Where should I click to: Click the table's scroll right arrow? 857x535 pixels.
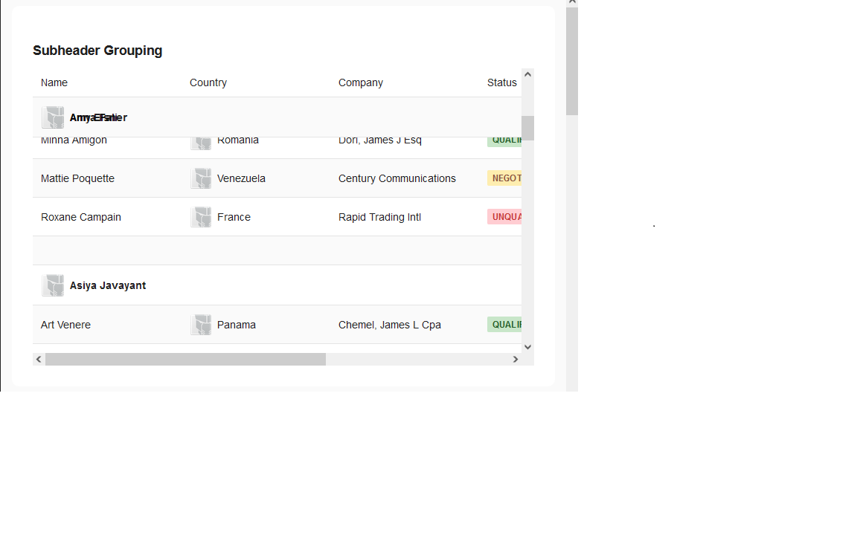[516, 359]
